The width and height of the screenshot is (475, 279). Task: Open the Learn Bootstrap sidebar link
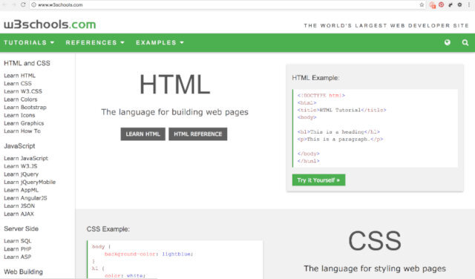point(25,108)
